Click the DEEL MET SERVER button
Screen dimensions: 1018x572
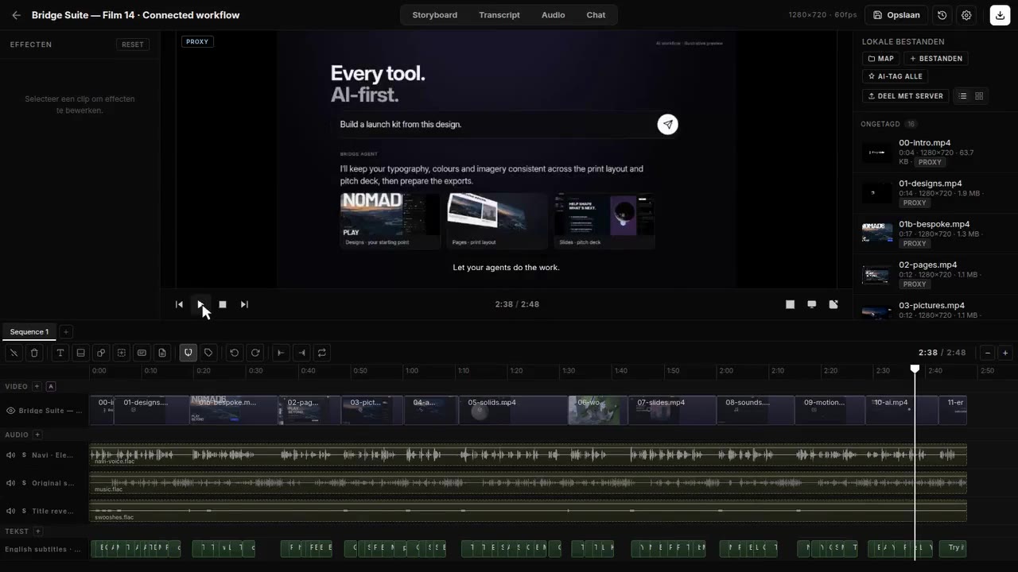tap(906, 96)
